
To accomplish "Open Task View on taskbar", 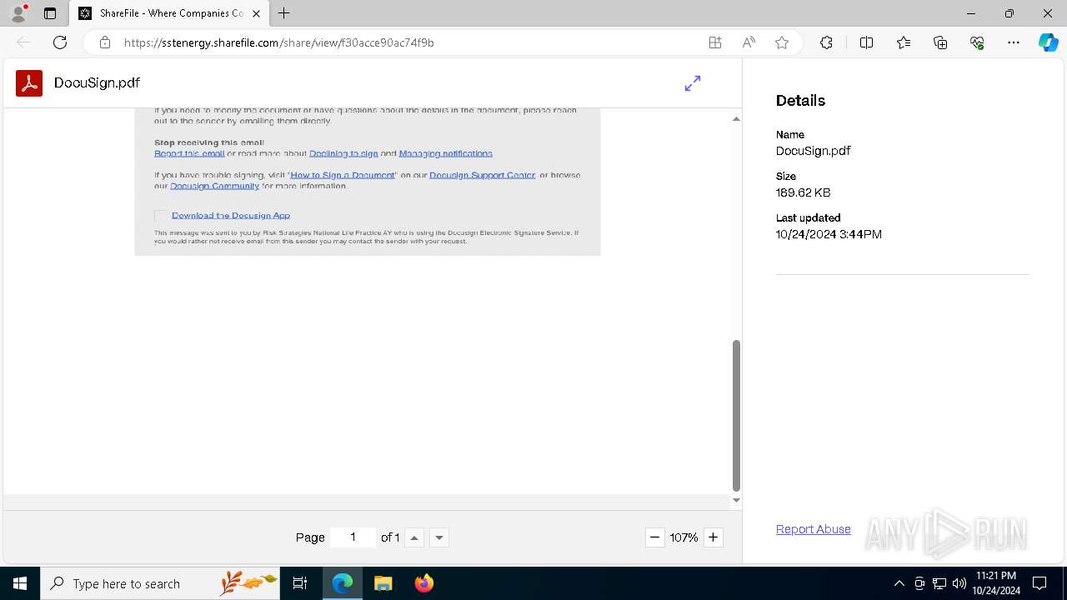I will coord(300,583).
